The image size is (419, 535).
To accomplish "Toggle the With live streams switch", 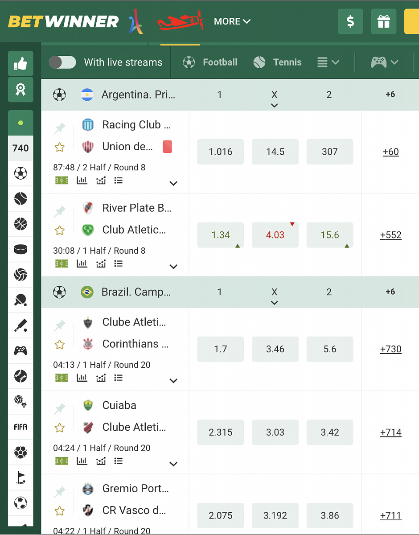I will [x=62, y=62].
